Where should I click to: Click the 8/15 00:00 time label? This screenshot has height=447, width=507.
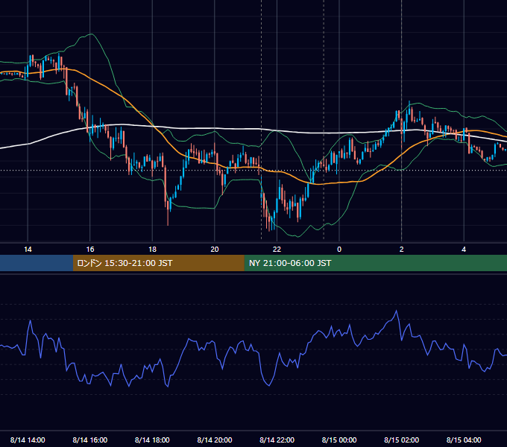click(x=339, y=440)
